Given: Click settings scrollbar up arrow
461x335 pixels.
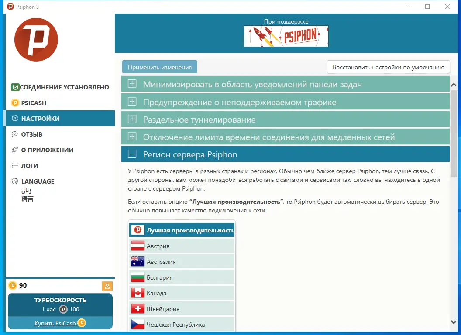Looking at the screenshot, I should tap(454, 85).
